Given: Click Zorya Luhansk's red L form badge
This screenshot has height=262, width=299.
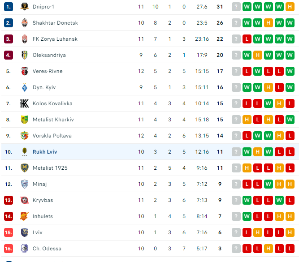Looking at the screenshot, I should pyautogui.click(x=247, y=39).
